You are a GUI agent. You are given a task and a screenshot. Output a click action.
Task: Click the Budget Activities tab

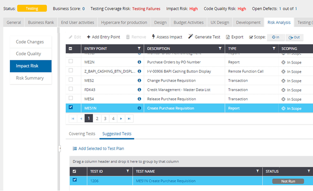coord(188,22)
